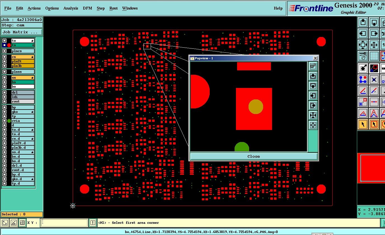Click the Job Matrix button
385x235 pixels.
coord(22,32)
